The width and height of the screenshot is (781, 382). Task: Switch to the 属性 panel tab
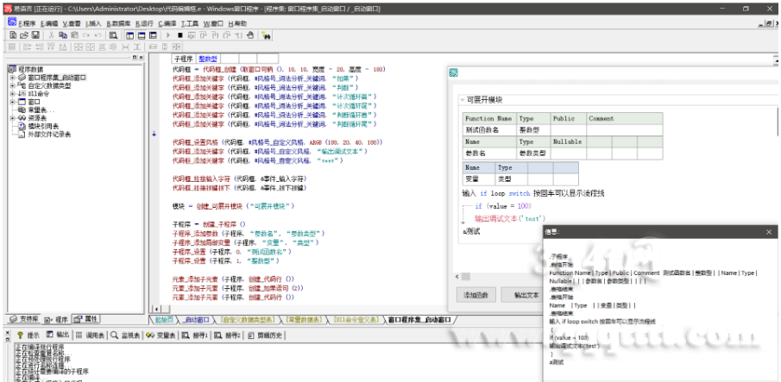[x=86, y=319]
